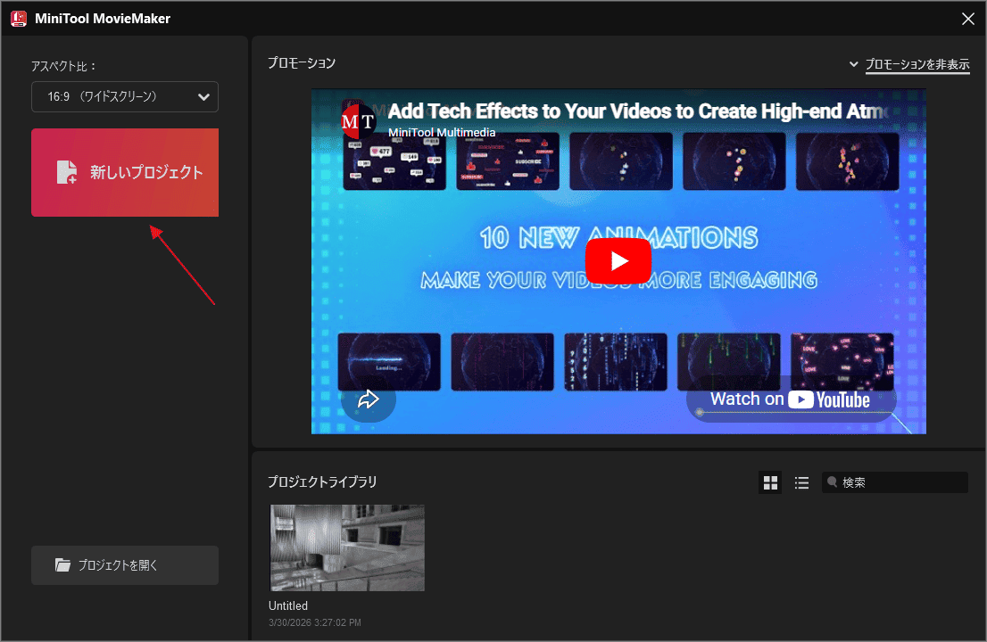Open the aspect ratio dropdown
Viewport: 987px width, 642px height.
[x=124, y=96]
